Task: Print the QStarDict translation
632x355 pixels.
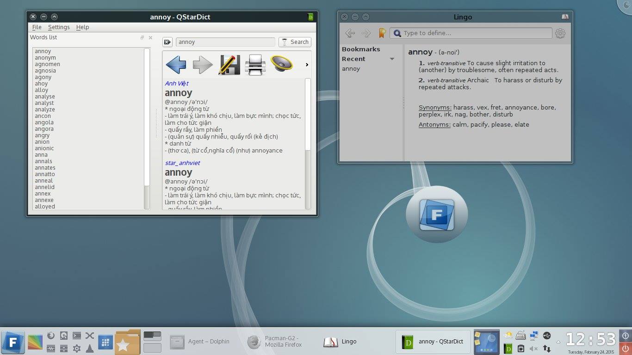Action: pos(255,65)
